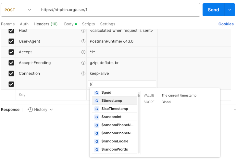The height and width of the screenshot is (159, 236).
Task: Click the global icon beside $randomWords
Action: (97, 150)
